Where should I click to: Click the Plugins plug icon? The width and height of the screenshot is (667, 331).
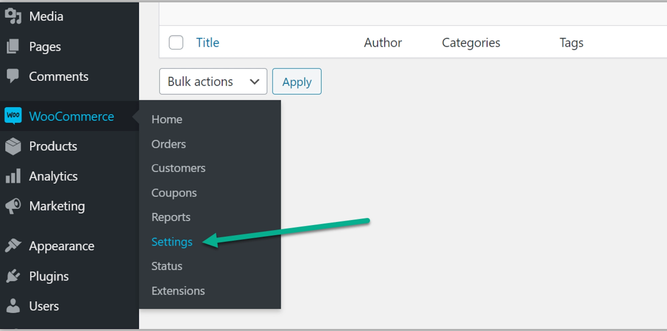[x=13, y=276]
